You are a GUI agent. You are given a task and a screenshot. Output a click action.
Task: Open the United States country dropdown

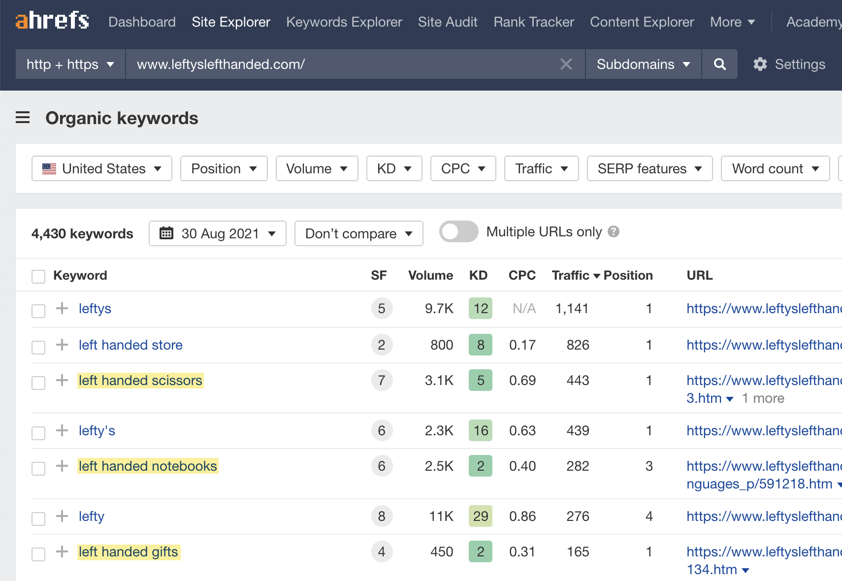102,168
